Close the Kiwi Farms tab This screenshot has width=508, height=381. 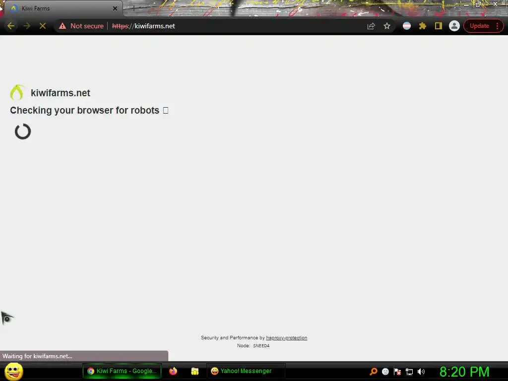(115, 8)
